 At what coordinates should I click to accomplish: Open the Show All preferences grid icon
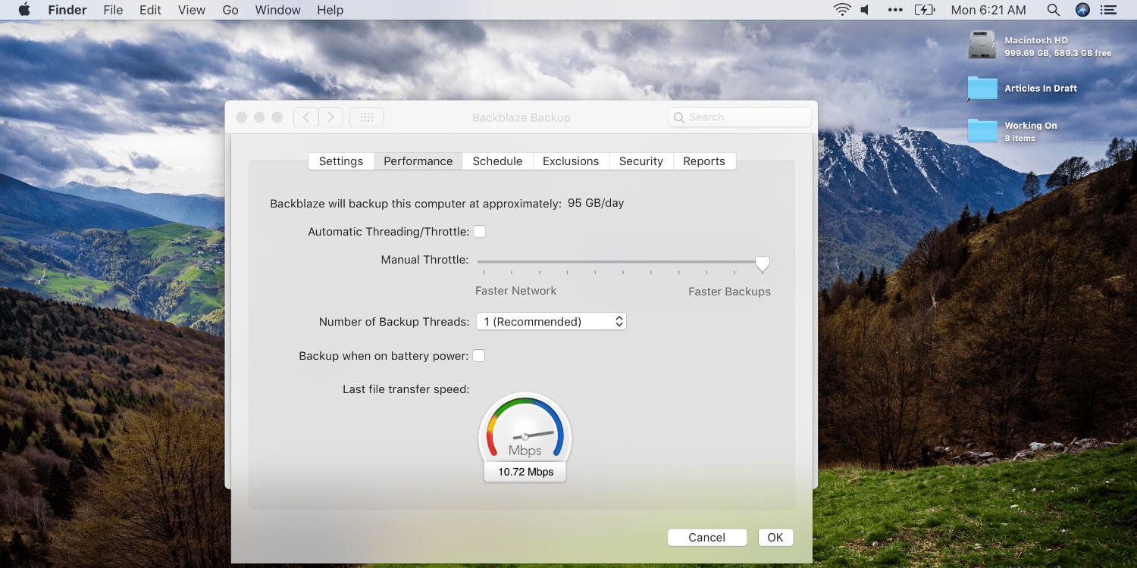[x=366, y=117]
